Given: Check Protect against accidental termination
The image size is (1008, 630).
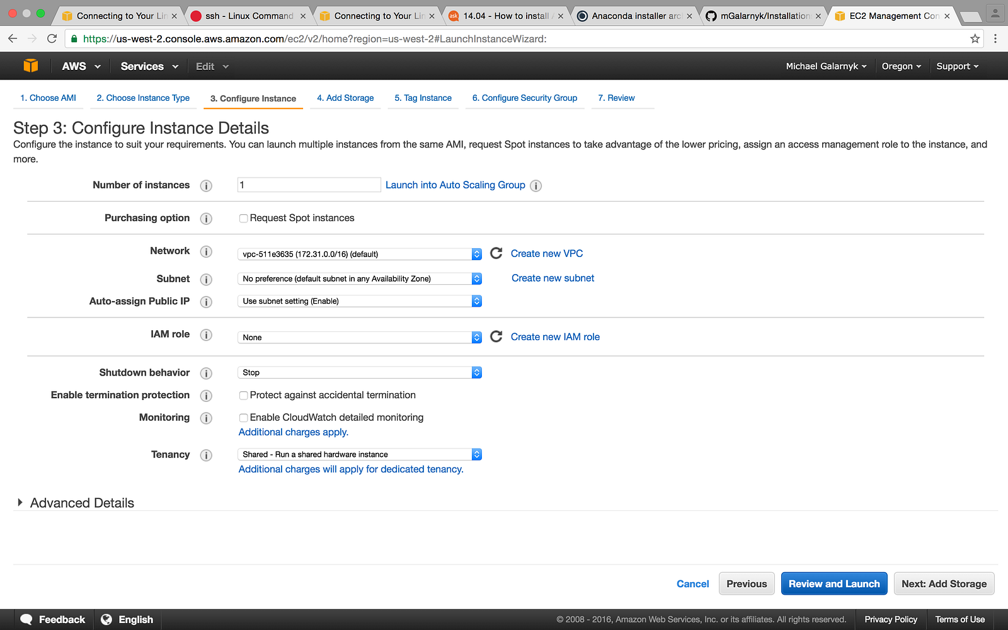Looking at the screenshot, I should tap(243, 396).
